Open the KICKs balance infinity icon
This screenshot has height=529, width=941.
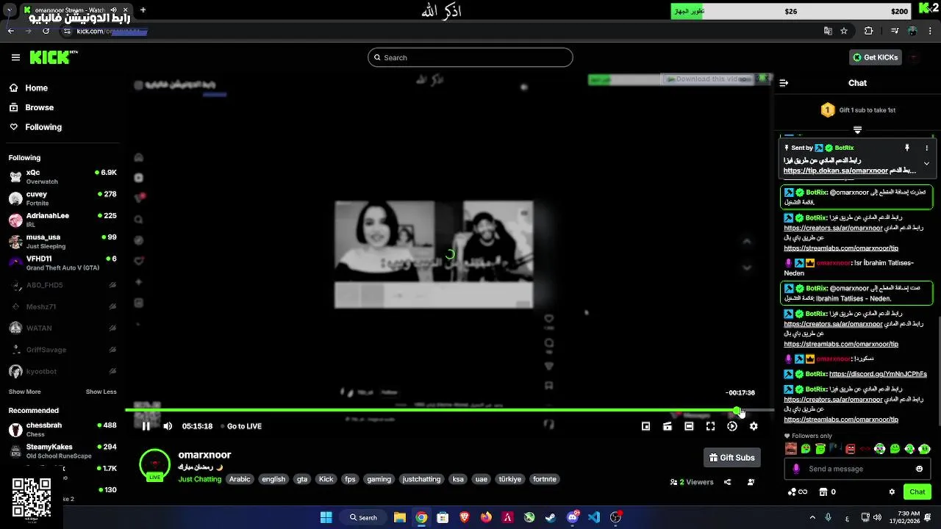[798, 492]
